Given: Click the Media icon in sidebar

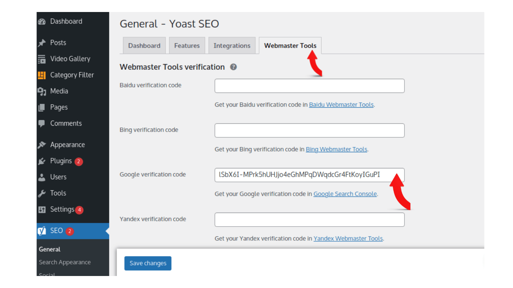Looking at the screenshot, I should (42, 91).
